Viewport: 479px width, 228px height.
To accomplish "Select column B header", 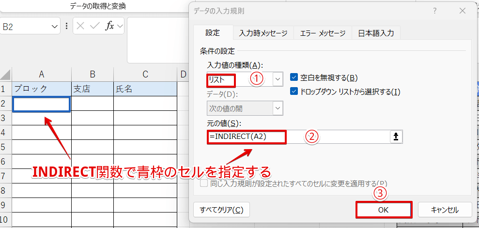I will point(93,75).
